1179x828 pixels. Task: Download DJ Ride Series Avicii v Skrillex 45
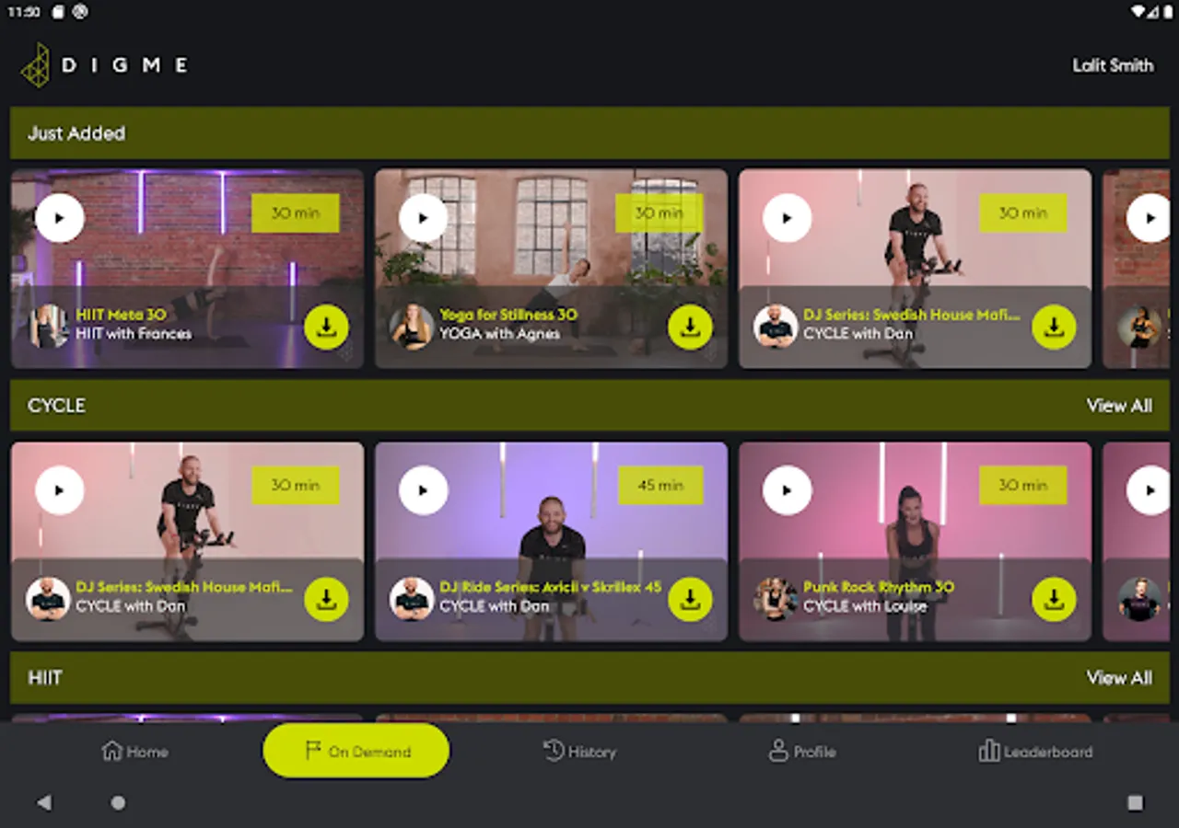tap(690, 600)
